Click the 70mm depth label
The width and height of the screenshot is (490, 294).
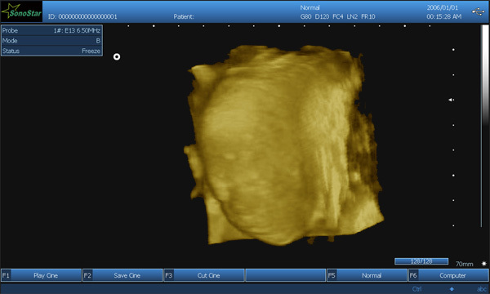[465, 264]
